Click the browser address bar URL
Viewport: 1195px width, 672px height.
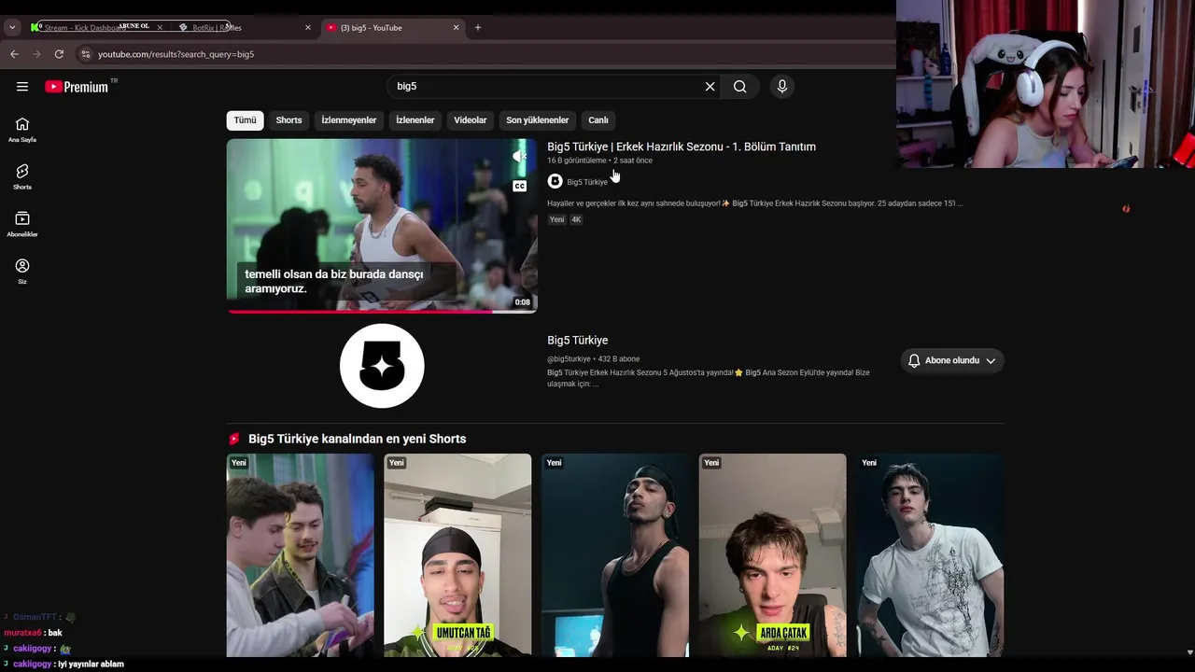click(x=176, y=54)
